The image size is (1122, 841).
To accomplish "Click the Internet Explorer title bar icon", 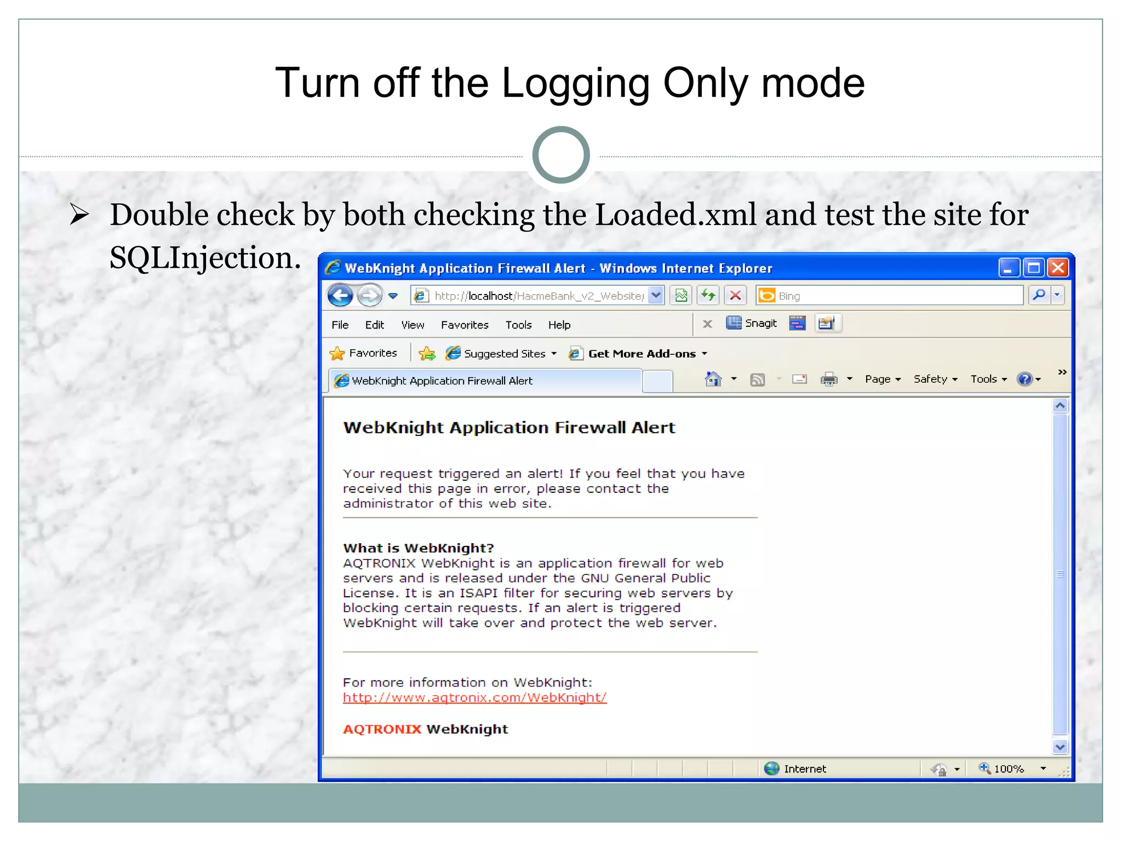I will [333, 268].
